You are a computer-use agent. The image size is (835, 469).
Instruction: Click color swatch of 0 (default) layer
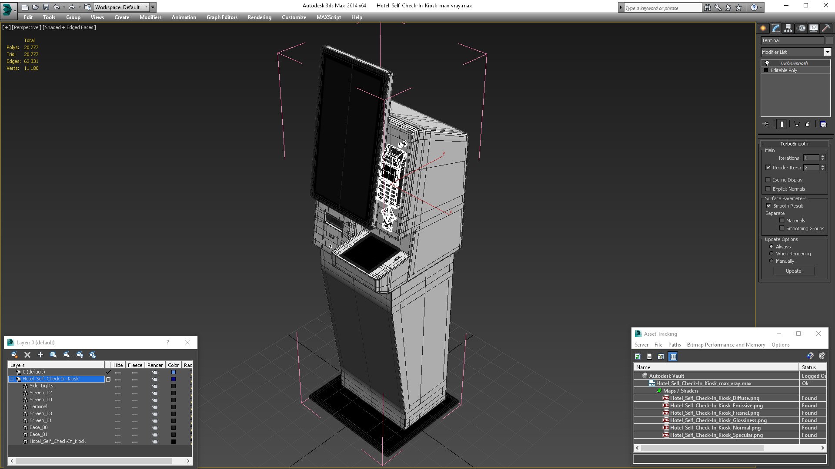point(174,372)
